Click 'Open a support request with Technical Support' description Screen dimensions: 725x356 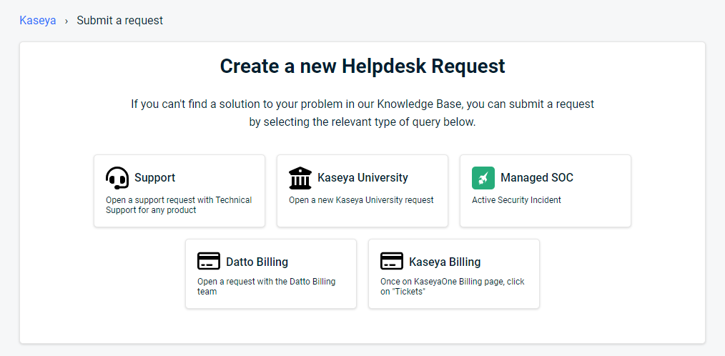coord(179,205)
